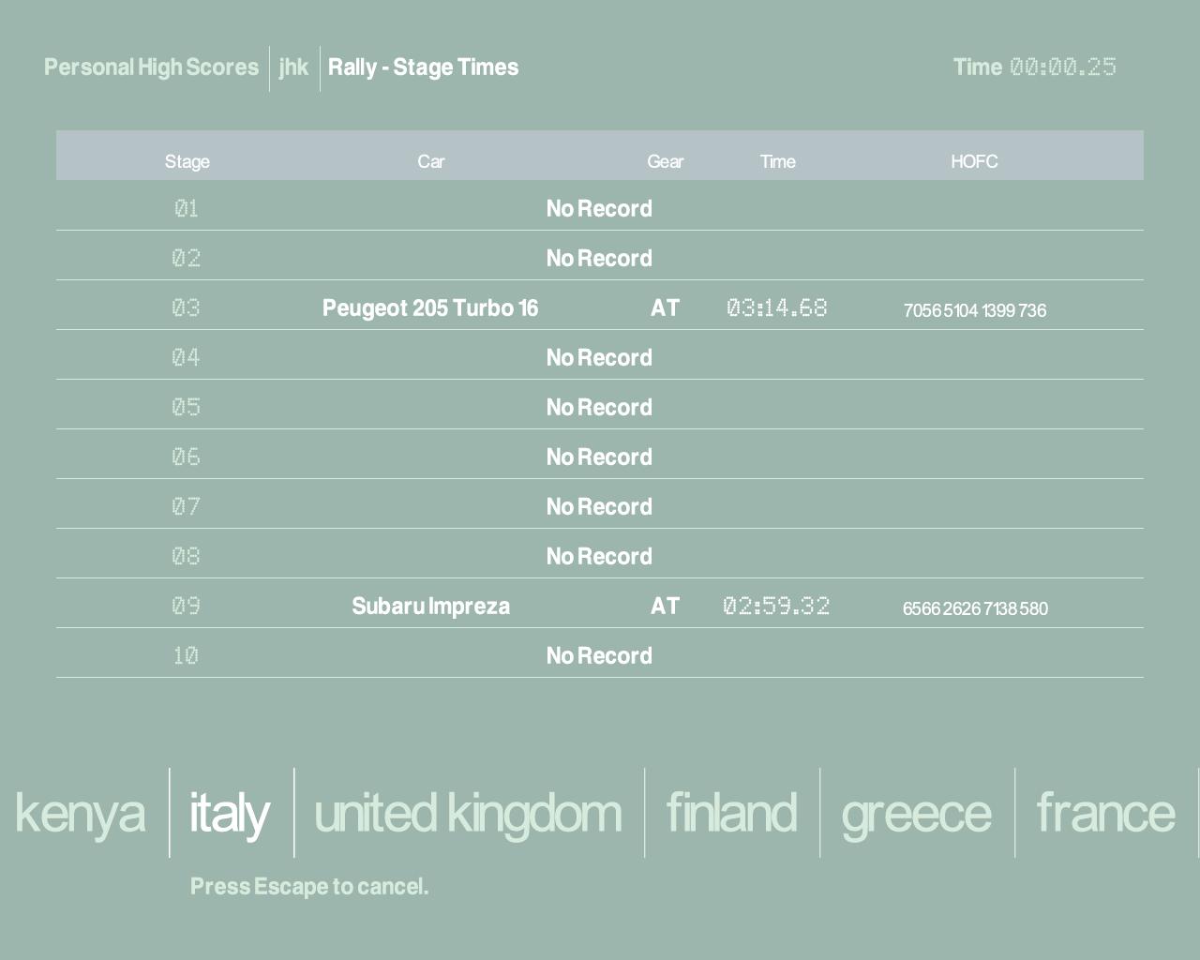Viewport: 1200px width, 960px height.
Task: Click the Car column header
Action: [430, 161]
